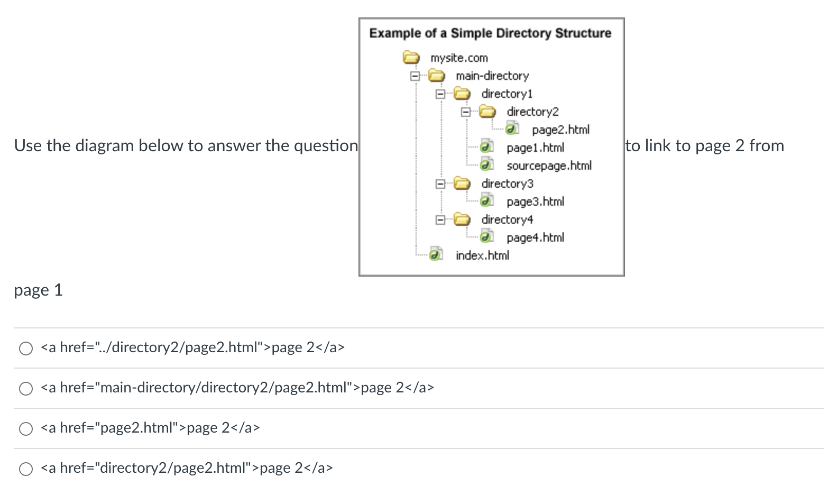Click the index.html file icon

[x=435, y=255]
